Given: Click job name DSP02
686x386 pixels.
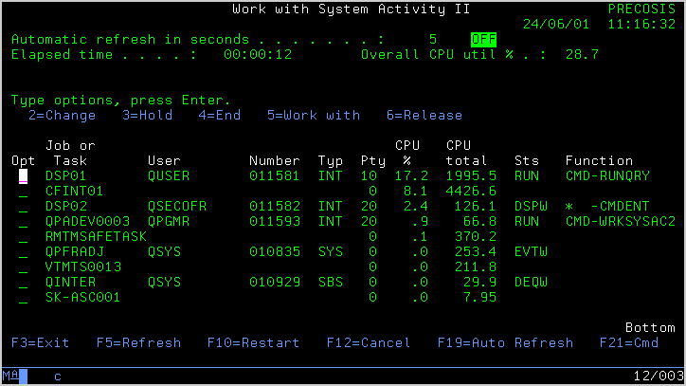Looking at the screenshot, I should [x=66, y=207].
